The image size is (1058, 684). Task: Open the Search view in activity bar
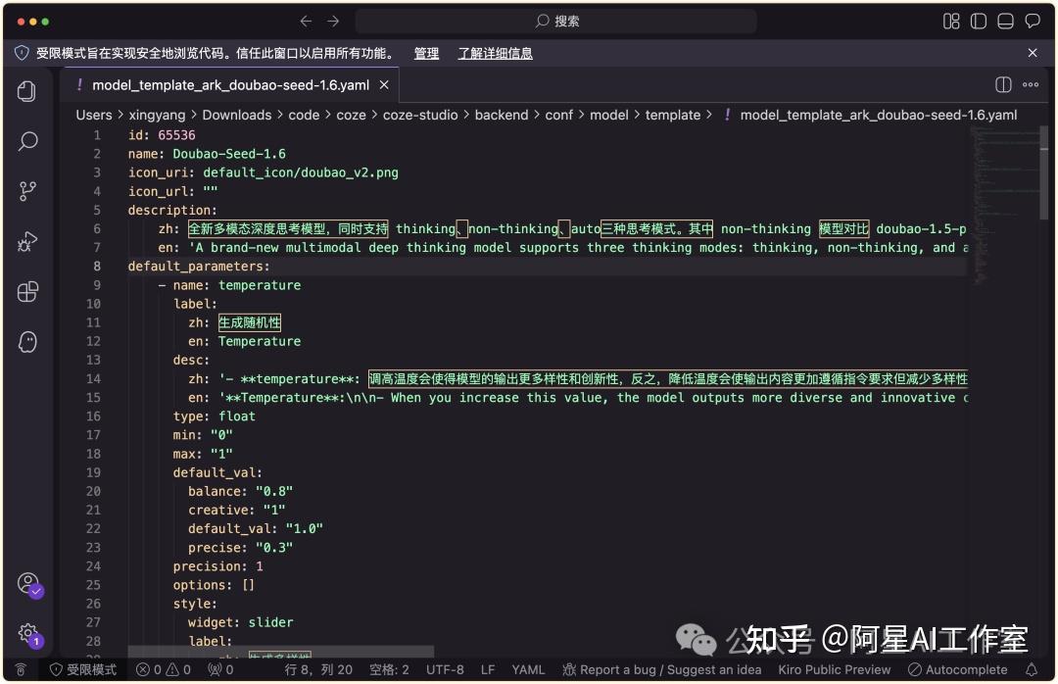tap(27, 141)
